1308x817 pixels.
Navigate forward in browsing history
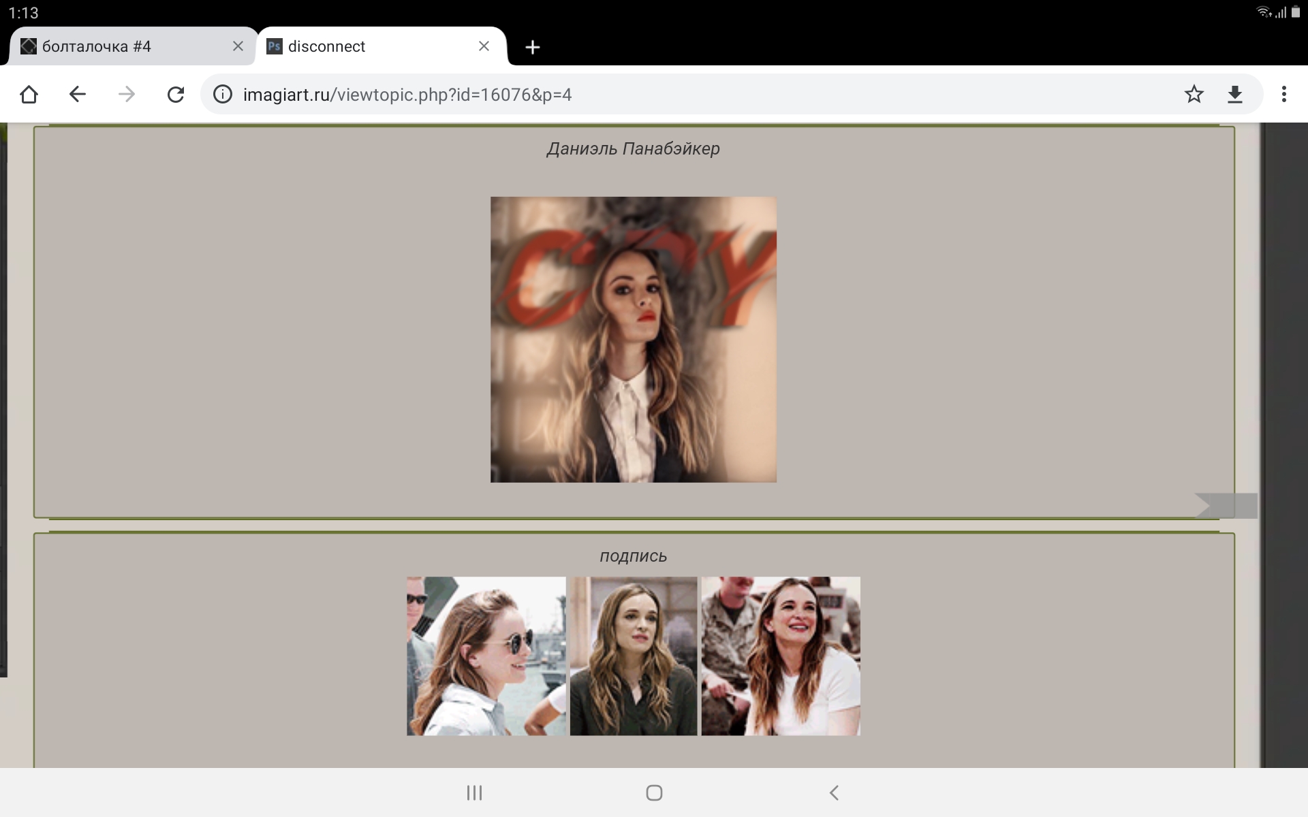tap(127, 94)
